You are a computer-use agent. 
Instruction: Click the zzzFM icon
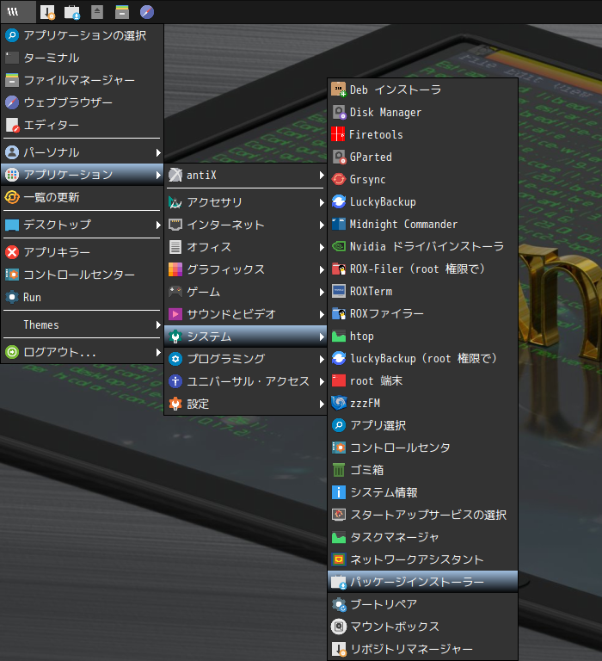click(338, 403)
